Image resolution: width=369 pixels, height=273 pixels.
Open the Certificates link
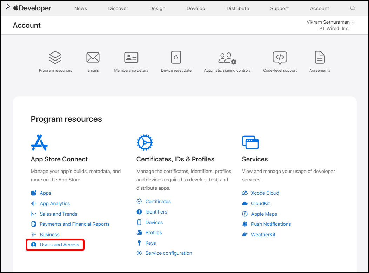pyautogui.click(x=158, y=201)
